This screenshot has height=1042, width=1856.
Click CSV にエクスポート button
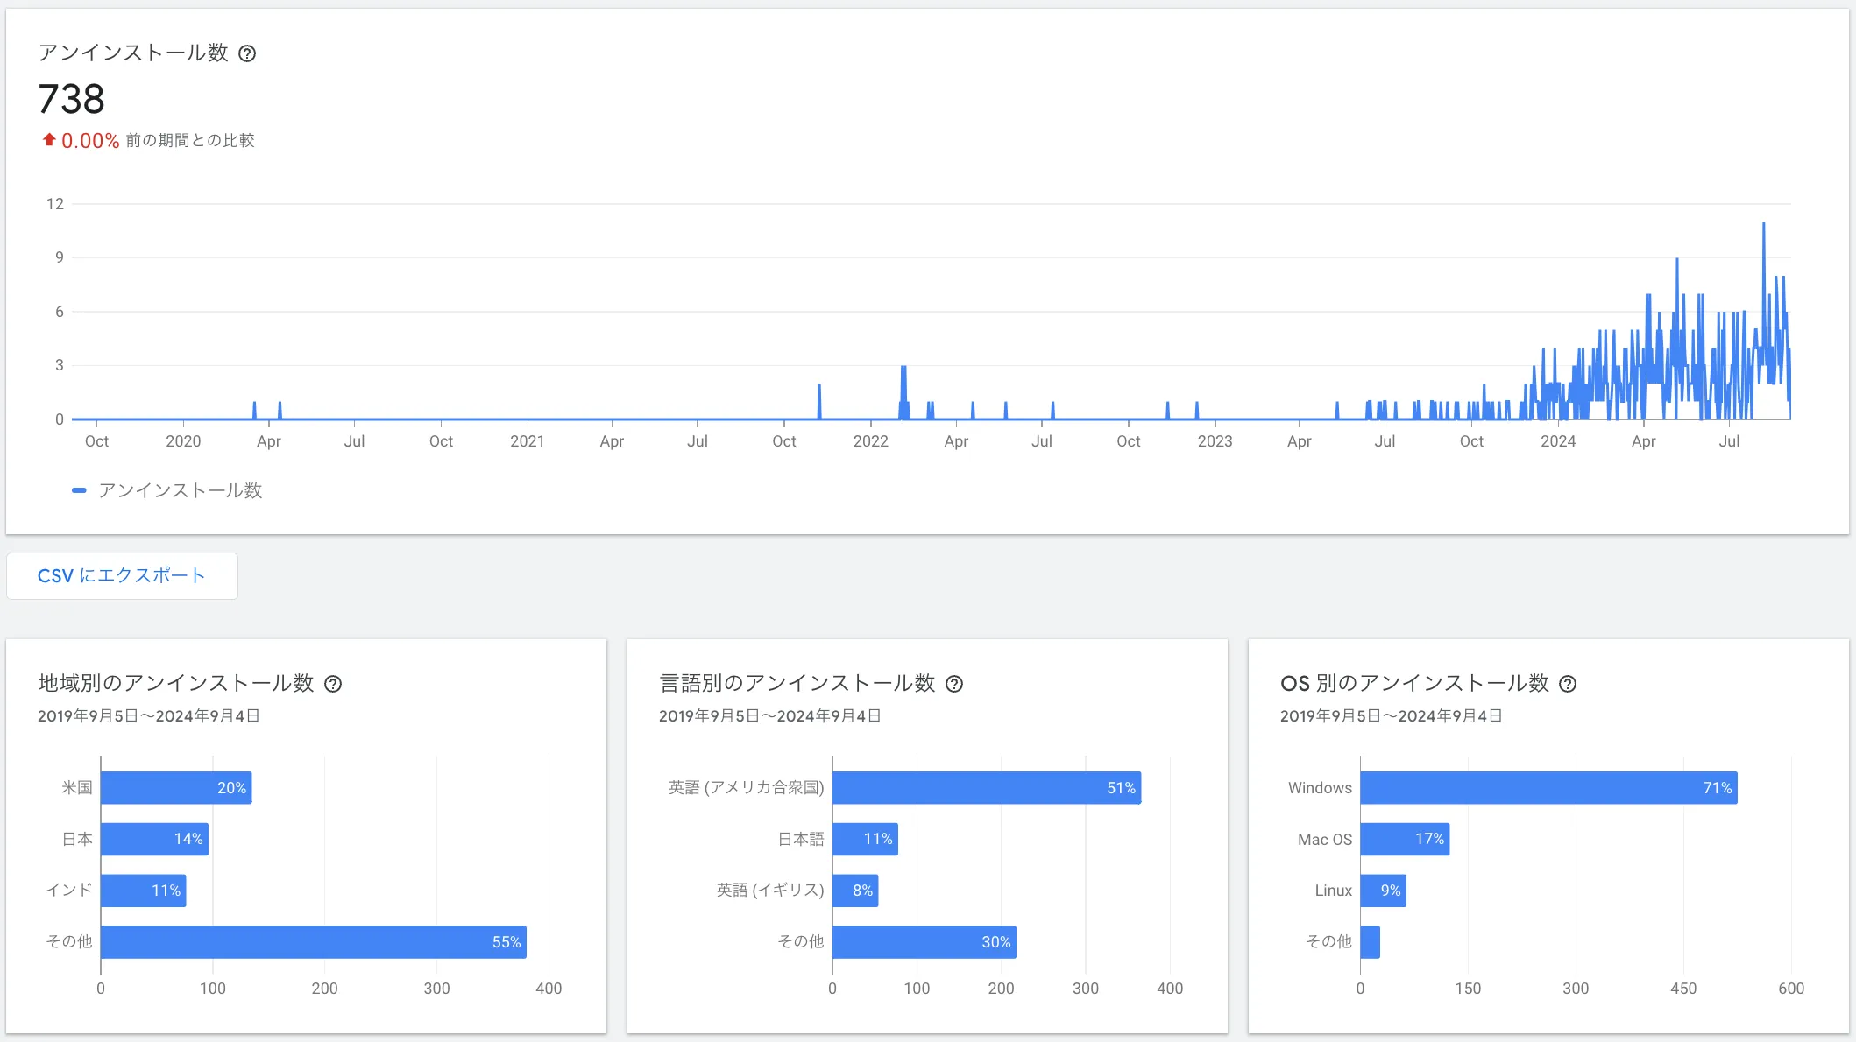click(x=122, y=575)
